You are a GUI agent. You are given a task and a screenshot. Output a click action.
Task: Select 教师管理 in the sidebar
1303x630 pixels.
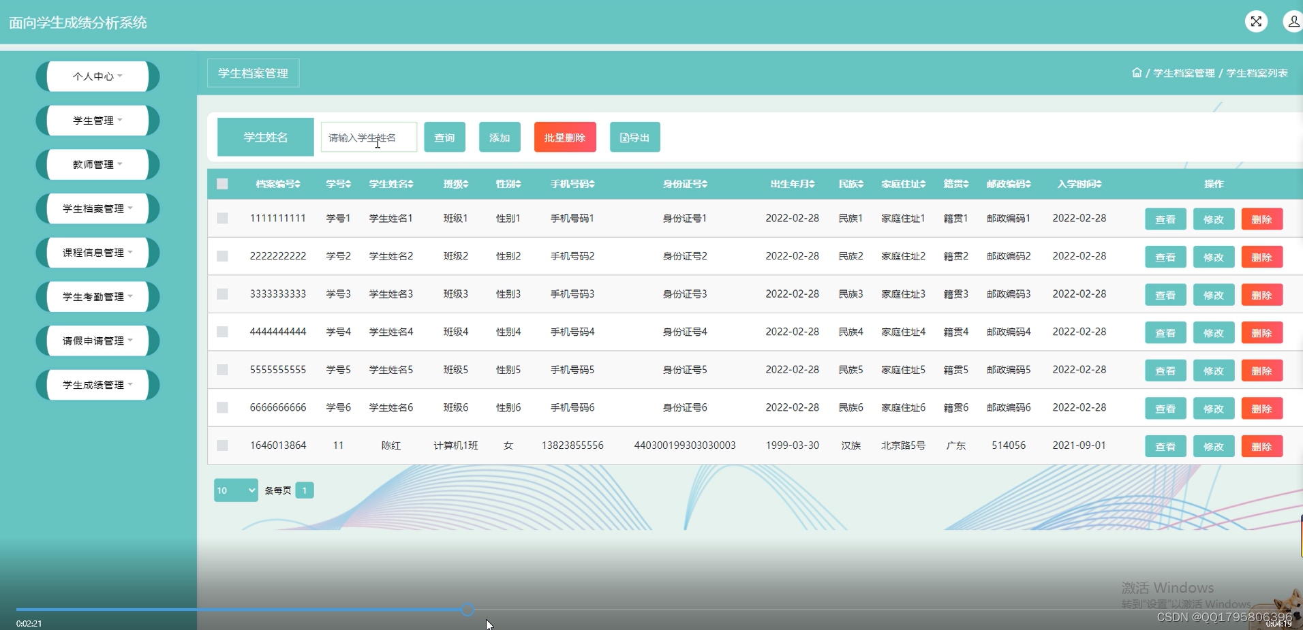(x=97, y=164)
